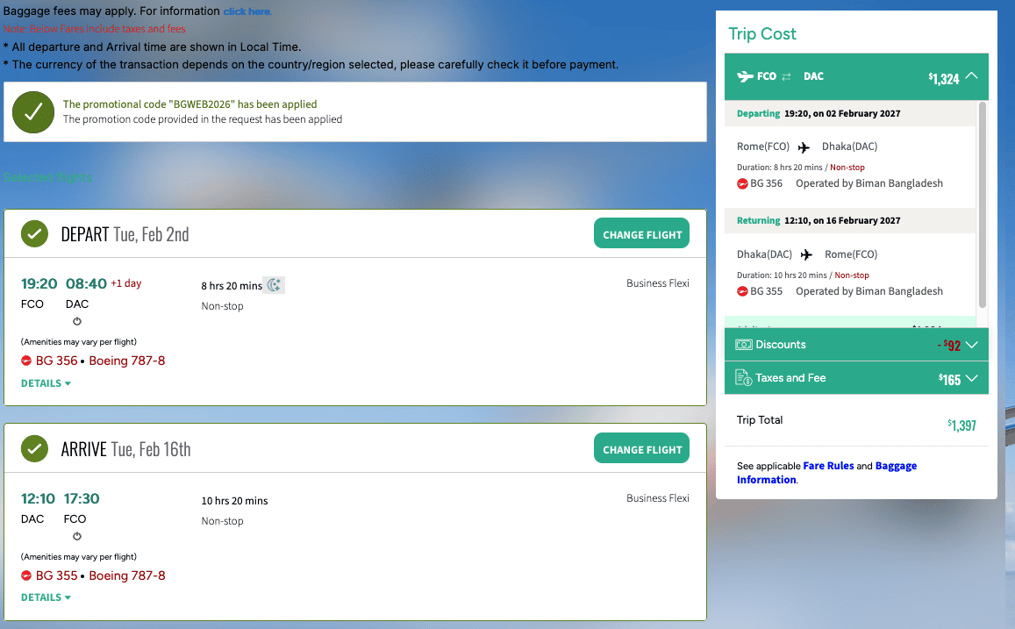
Task: Click the airplane icon in FCO-DAC header
Action: [744, 76]
